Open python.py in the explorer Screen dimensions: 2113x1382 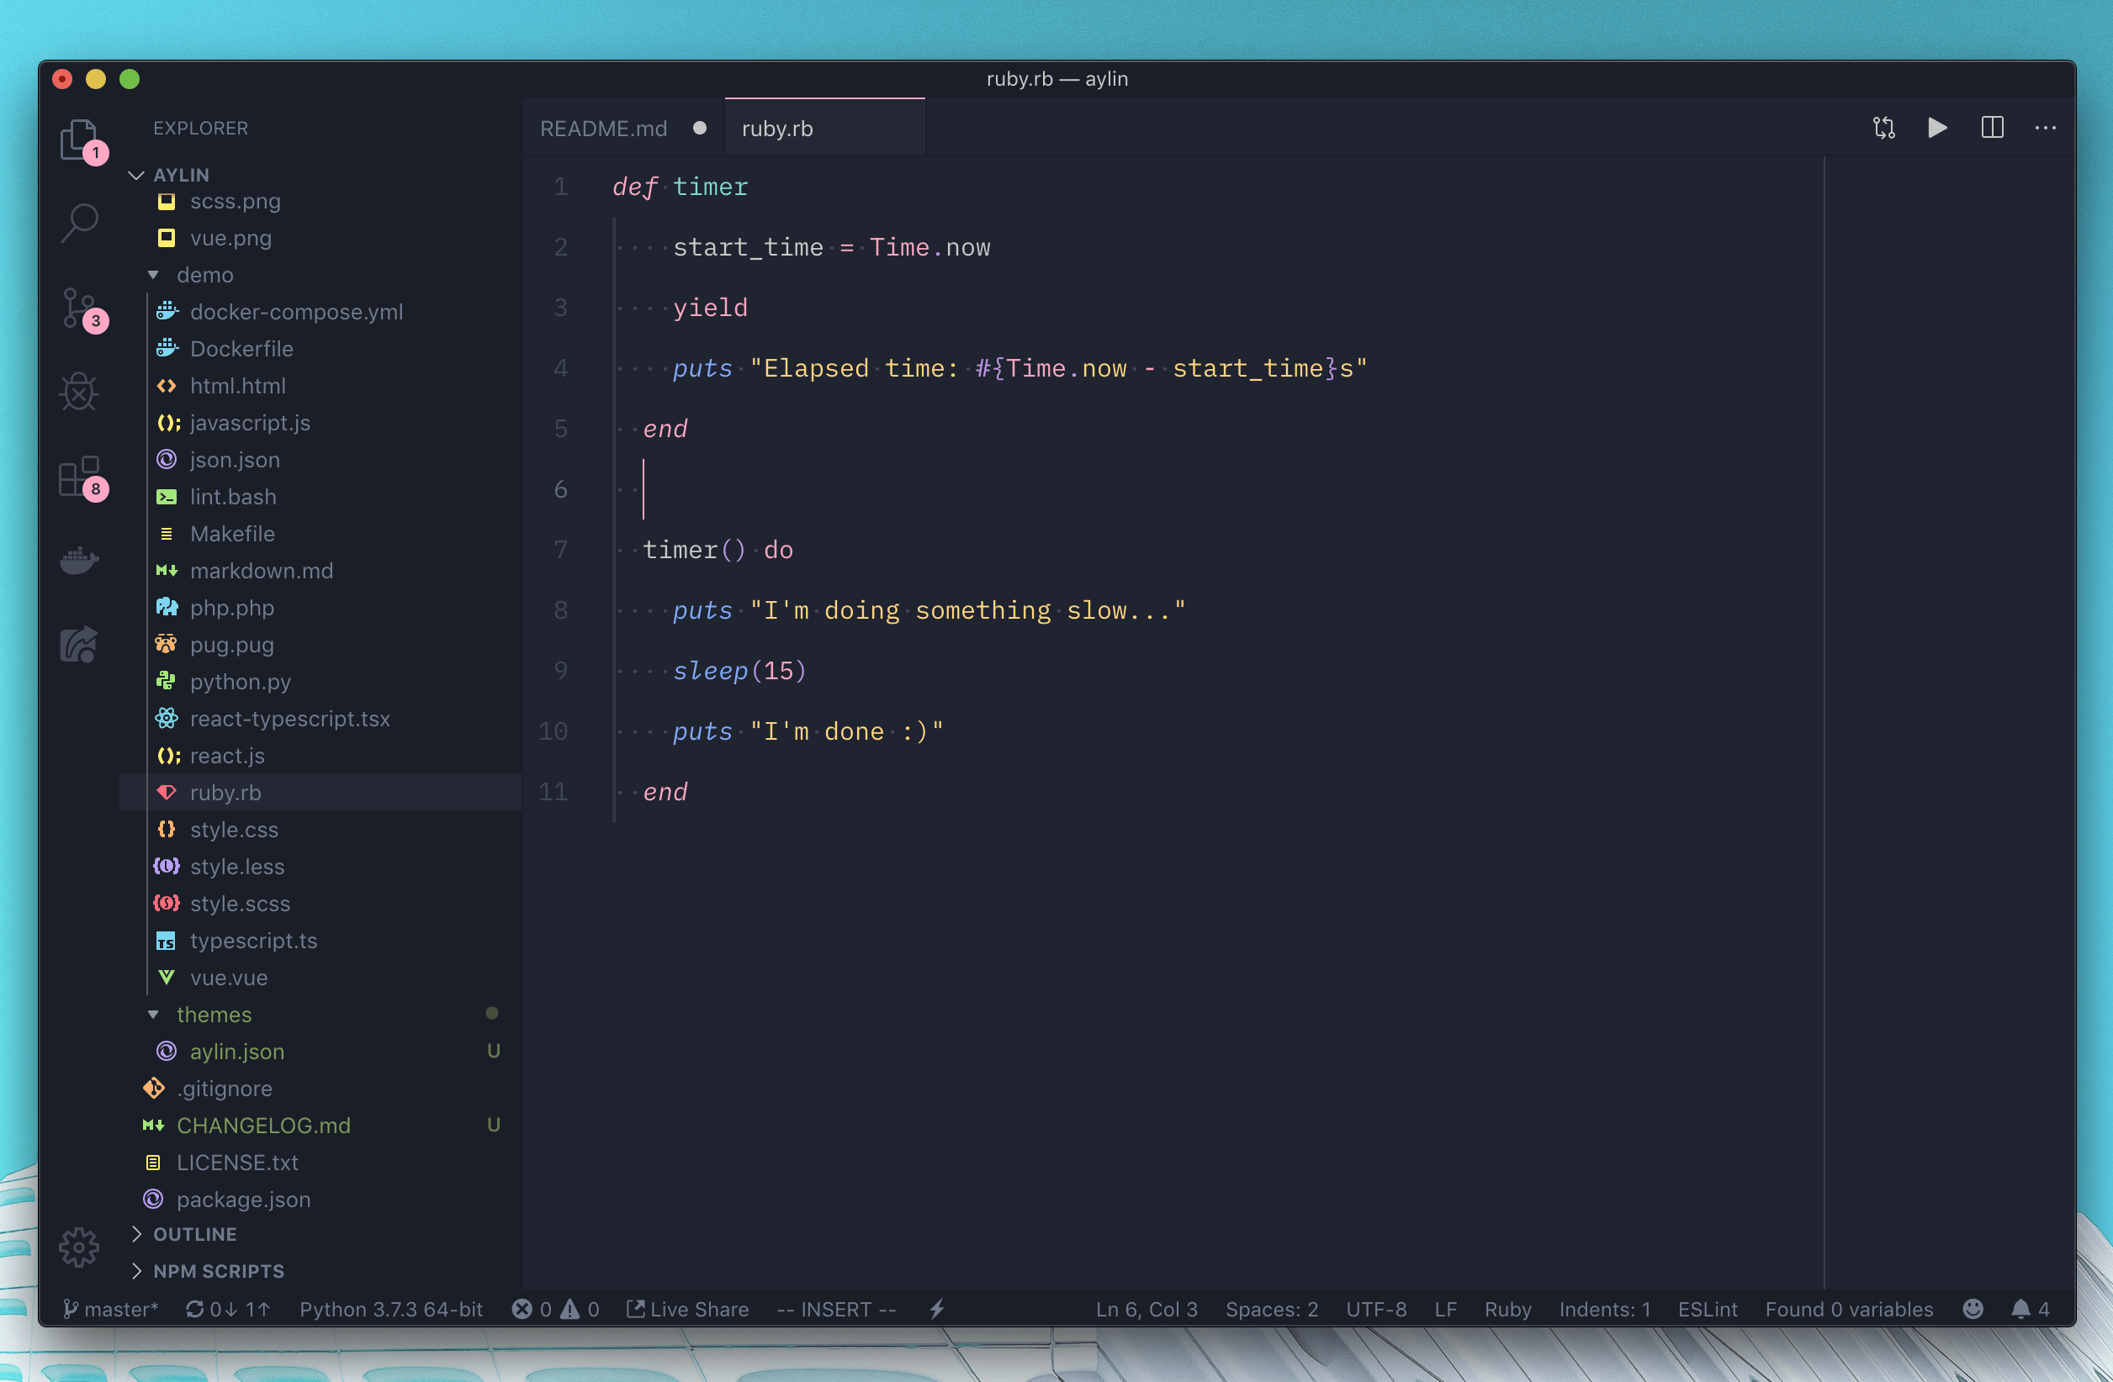[240, 681]
